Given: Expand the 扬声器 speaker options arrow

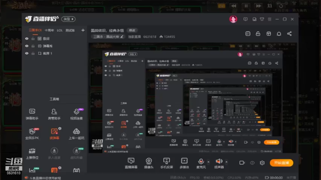Looking at the screenshot, I should (226, 162).
